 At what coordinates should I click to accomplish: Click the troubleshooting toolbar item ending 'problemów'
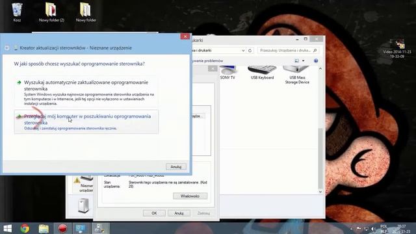pyautogui.click(x=207, y=60)
